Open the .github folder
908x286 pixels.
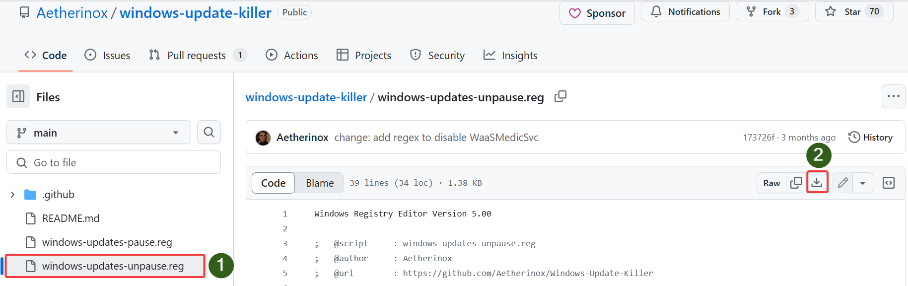pos(58,195)
